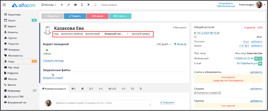Screen dimensions: 268x111
Task: Click the green email icon next to E-mail address
Action: (x=260, y=63)
